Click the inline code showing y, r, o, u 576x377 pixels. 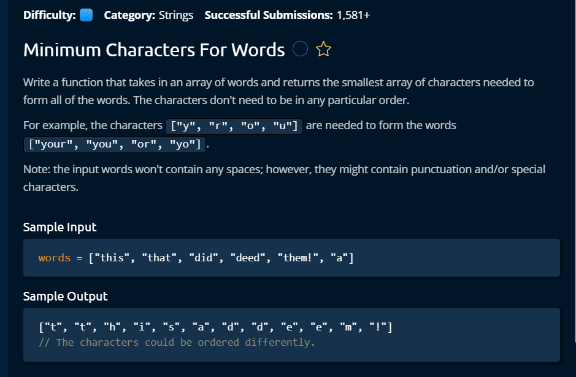pyautogui.click(x=234, y=126)
